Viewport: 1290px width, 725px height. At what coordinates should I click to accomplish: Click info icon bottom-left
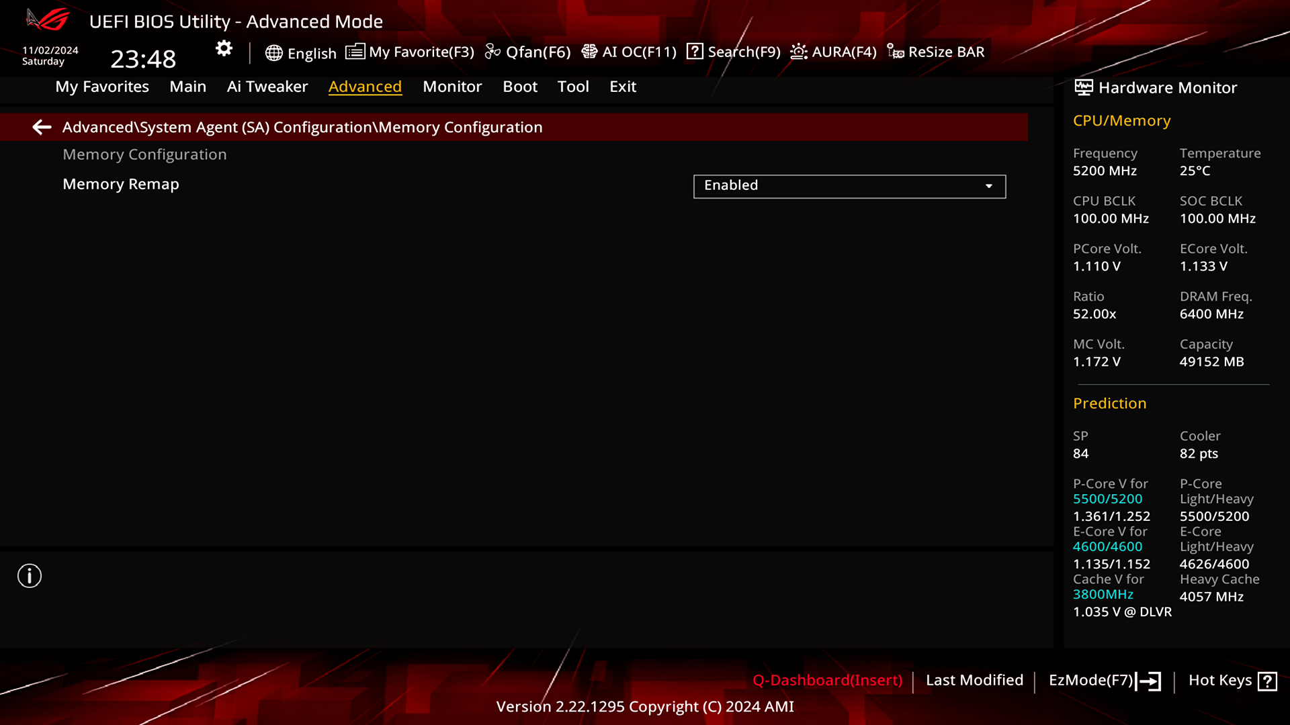pos(30,576)
